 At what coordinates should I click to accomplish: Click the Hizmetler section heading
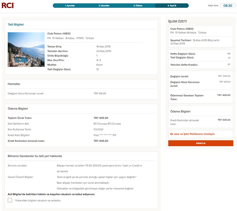[14, 84]
